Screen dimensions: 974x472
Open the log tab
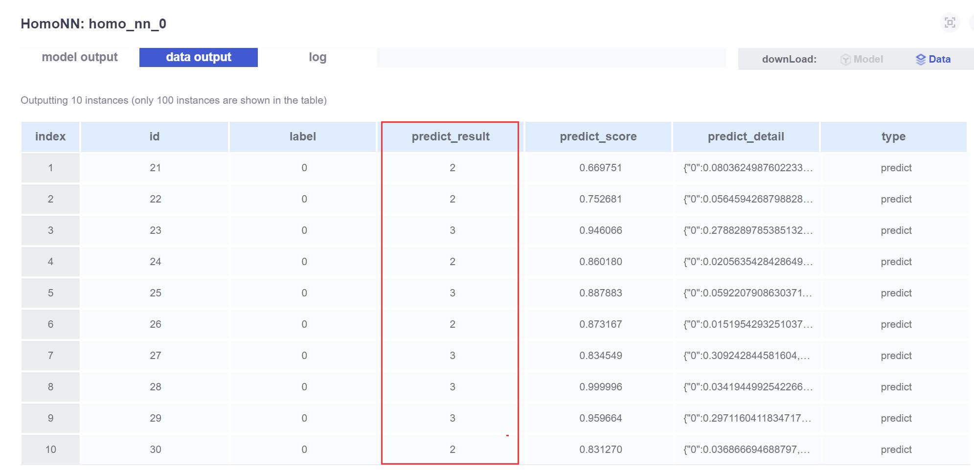[x=317, y=57]
